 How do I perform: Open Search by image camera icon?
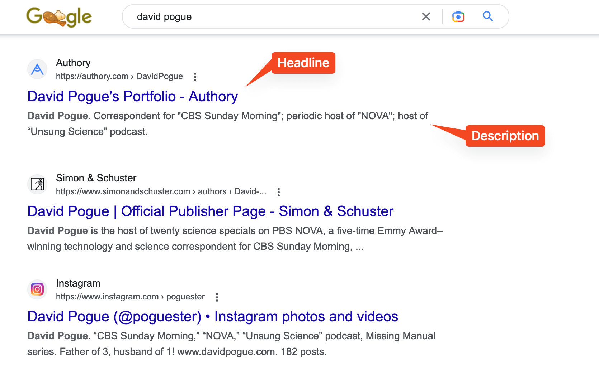point(458,16)
